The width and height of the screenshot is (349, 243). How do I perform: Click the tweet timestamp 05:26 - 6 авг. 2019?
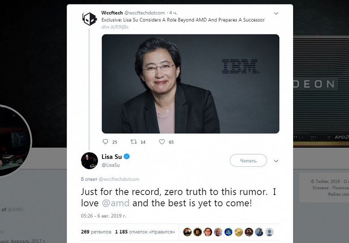(103, 216)
